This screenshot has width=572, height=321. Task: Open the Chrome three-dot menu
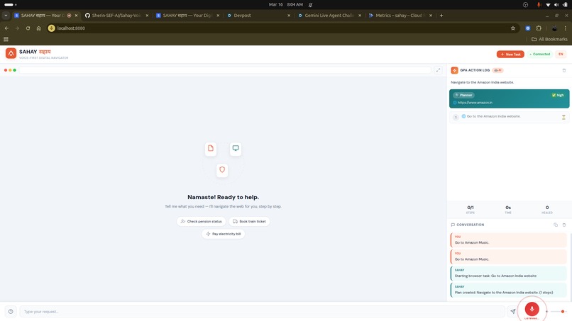coord(566,28)
